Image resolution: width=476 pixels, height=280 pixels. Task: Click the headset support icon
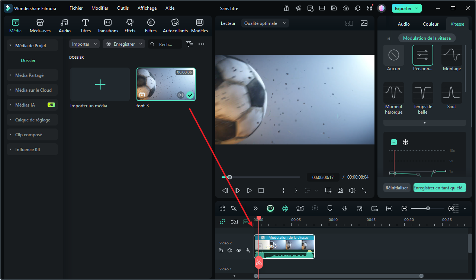[x=358, y=8]
